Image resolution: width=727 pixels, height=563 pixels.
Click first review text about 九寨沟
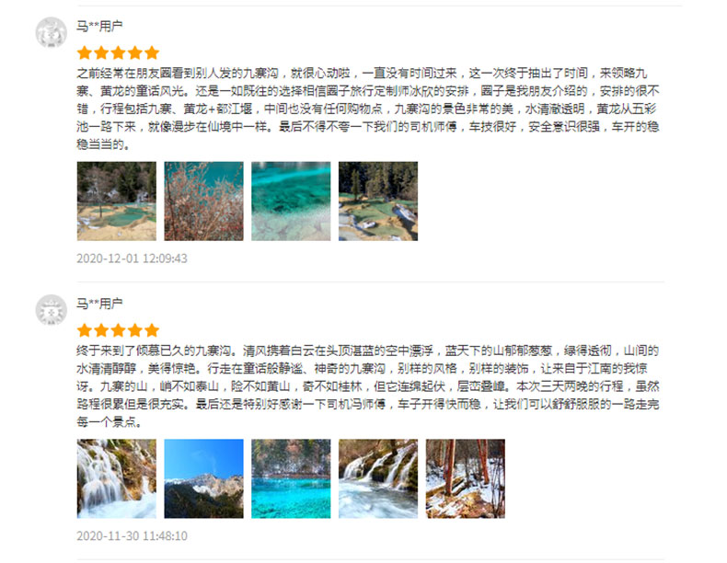[x=368, y=109]
